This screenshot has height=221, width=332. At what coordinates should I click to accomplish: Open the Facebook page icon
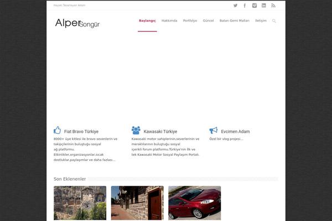point(245,6)
